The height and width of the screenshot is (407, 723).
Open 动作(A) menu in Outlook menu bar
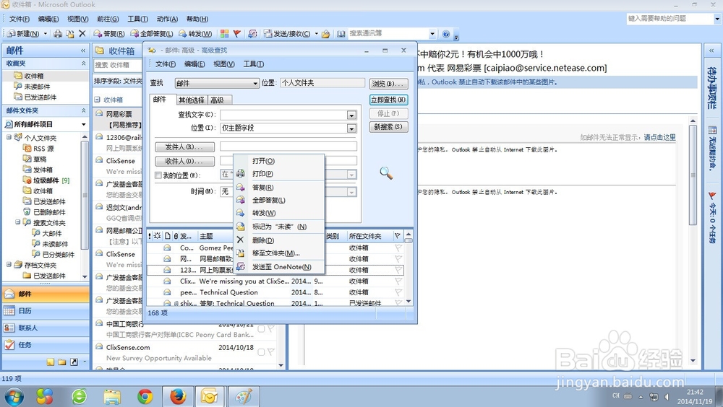click(167, 19)
